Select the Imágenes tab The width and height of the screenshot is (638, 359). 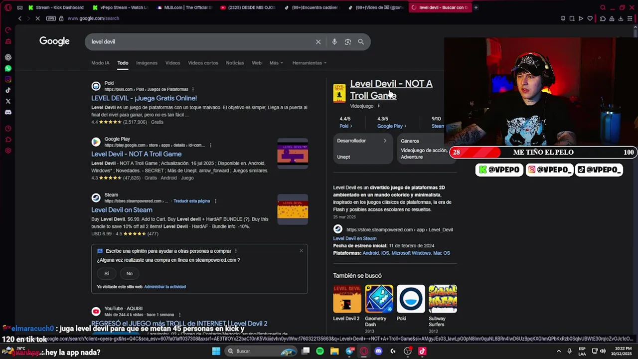[x=147, y=63]
